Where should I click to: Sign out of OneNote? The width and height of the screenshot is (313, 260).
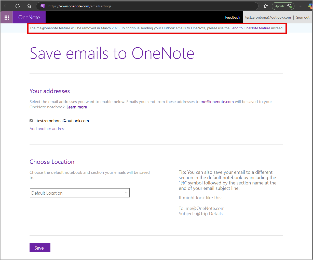point(303,17)
